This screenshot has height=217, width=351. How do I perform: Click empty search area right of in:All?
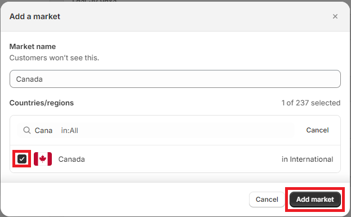pos(186,130)
